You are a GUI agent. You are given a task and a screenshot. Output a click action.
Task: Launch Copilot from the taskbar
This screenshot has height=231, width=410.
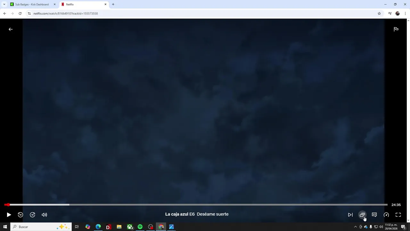[87, 227]
